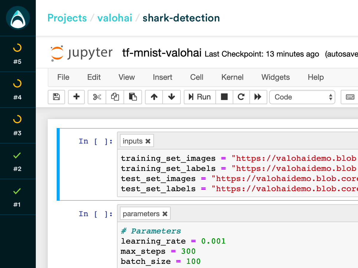Remove the inputs tag
Viewport: 358px width, 268px height.
pos(148,141)
